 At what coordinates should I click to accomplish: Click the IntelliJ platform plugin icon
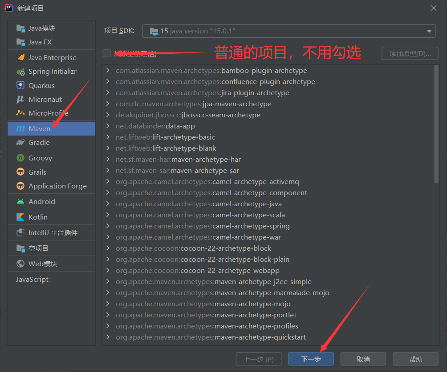pyautogui.click(x=20, y=232)
